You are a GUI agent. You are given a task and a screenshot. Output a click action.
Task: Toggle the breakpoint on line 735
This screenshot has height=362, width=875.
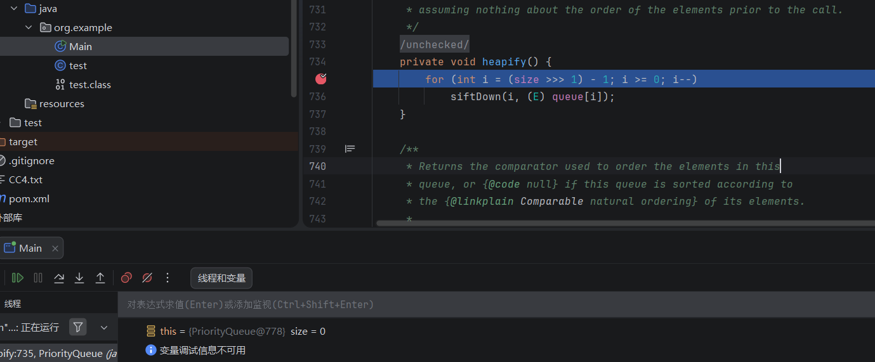point(320,79)
